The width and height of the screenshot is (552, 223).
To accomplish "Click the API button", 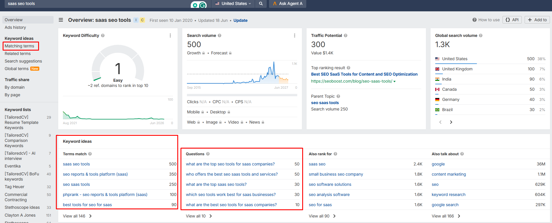I will click(x=512, y=20).
